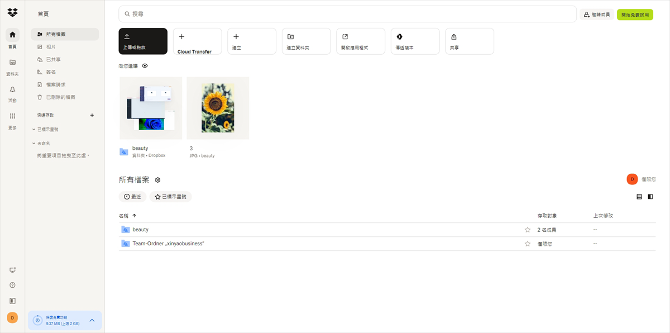Expand the storage usage panel chevron
The width and height of the screenshot is (670, 333).
[x=92, y=320]
